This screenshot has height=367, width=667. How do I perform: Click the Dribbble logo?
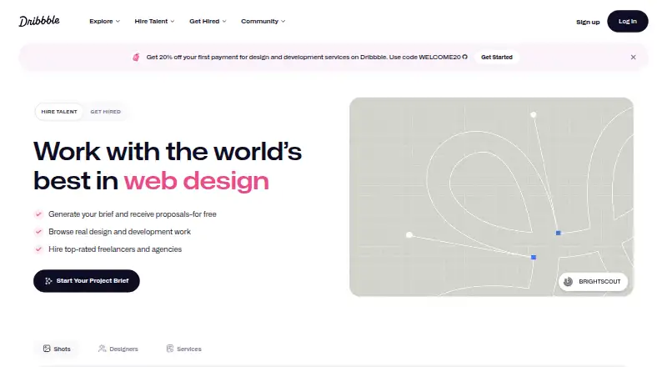coord(39,21)
